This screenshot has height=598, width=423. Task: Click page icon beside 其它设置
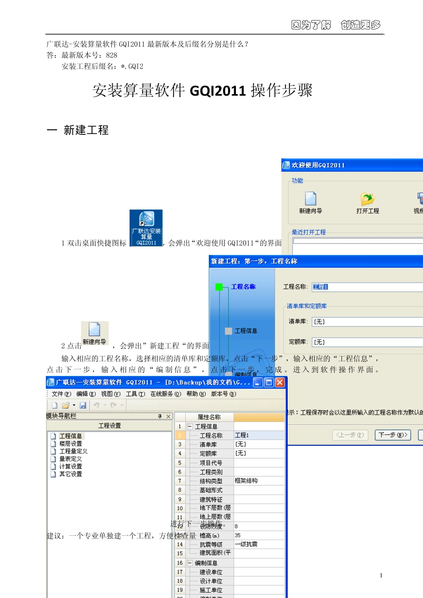point(53,474)
